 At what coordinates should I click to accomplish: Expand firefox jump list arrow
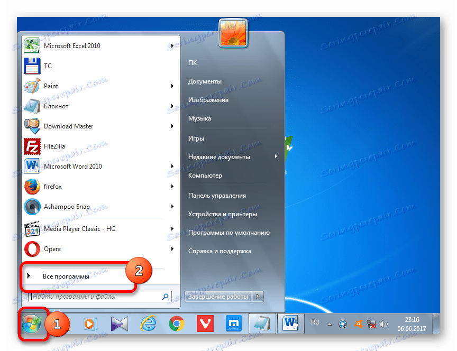click(172, 187)
